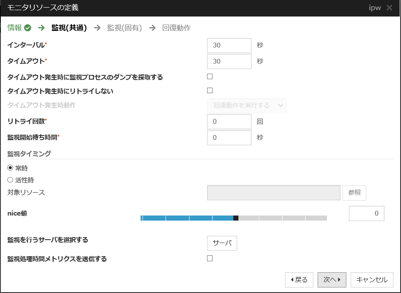Click the nice値 slider handle
The height and width of the screenshot is (293, 401).
pyautogui.click(x=236, y=218)
